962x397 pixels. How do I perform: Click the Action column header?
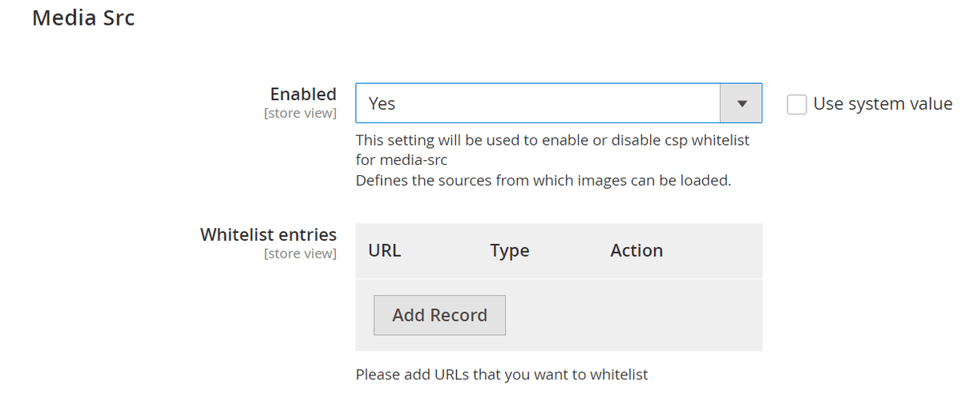637,251
